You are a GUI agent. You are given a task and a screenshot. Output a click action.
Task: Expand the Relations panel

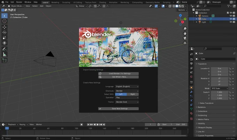pyautogui.click(x=202, y=107)
